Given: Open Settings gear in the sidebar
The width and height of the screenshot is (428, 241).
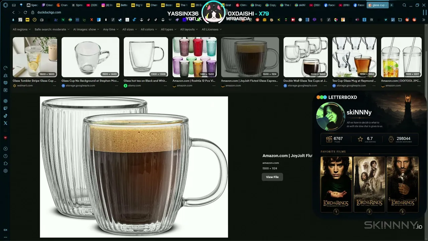Looking at the screenshot, I should [5, 171].
